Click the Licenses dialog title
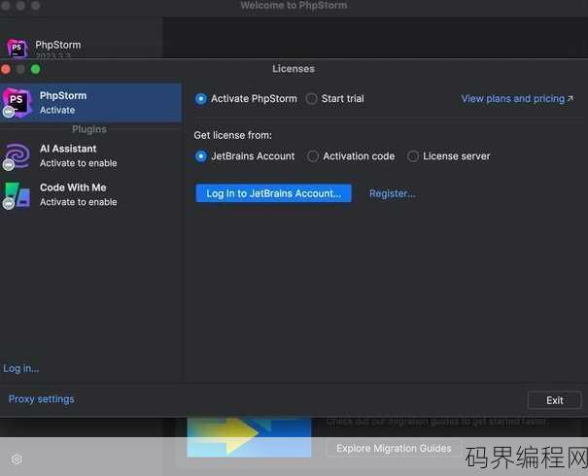Image resolution: width=588 pixels, height=476 pixels. [294, 69]
